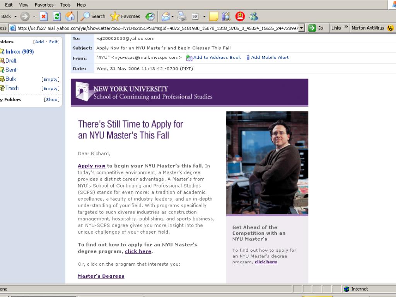
Task: Select recipient rej20002000@yahoo.com text
Action: [125, 39]
